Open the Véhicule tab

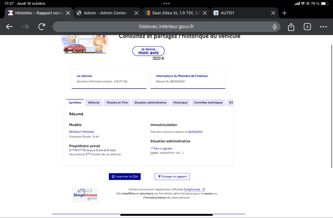tap(94, 103)
